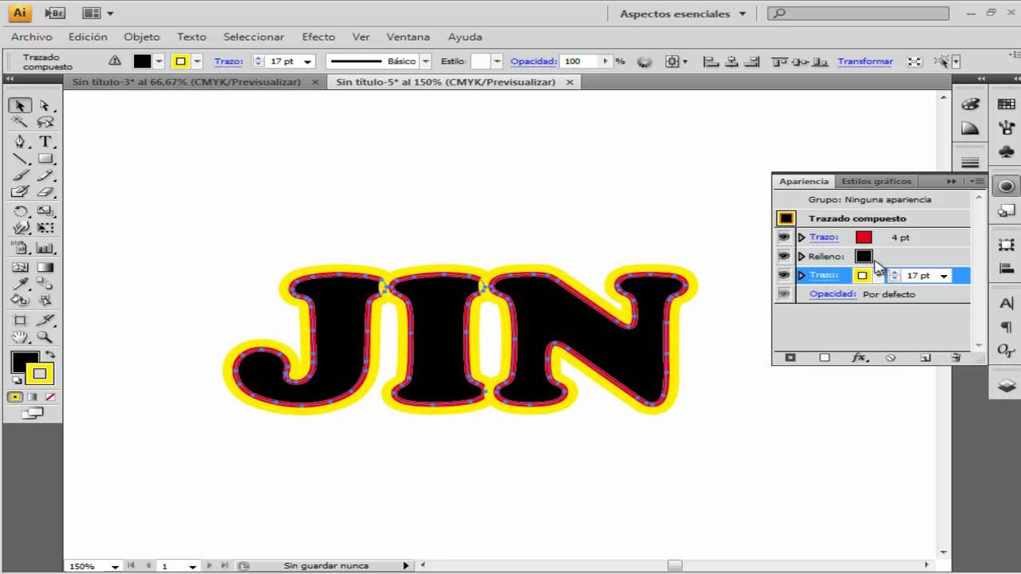1021x574 pixels.
Task: Hide the red 4 pt Trazo stroke
Action: tap(784, 238)
